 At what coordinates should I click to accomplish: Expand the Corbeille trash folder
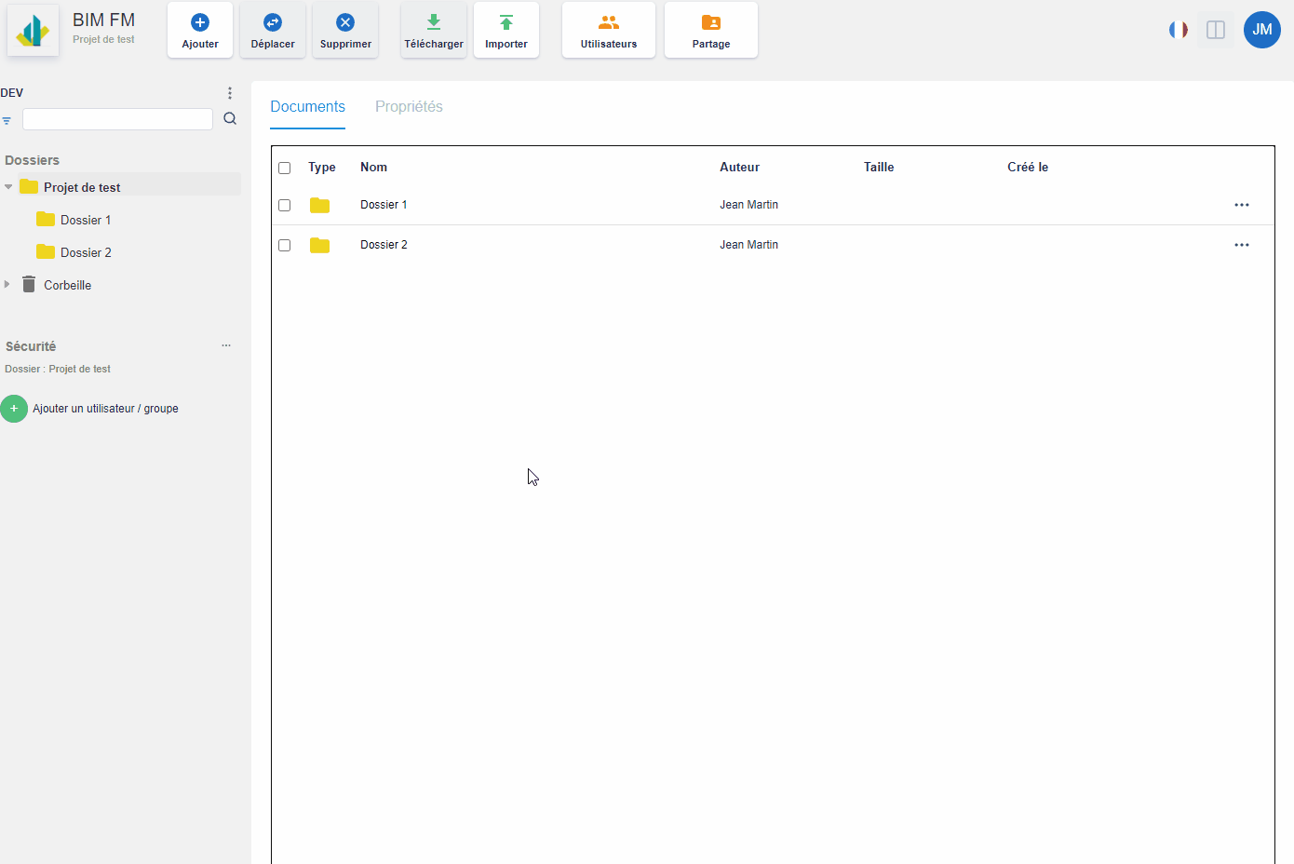pos(8,284)
